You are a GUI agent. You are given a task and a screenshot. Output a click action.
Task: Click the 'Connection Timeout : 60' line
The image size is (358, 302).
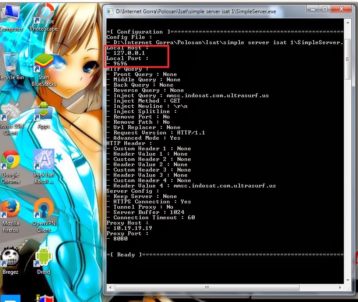(x=151, y=218)
